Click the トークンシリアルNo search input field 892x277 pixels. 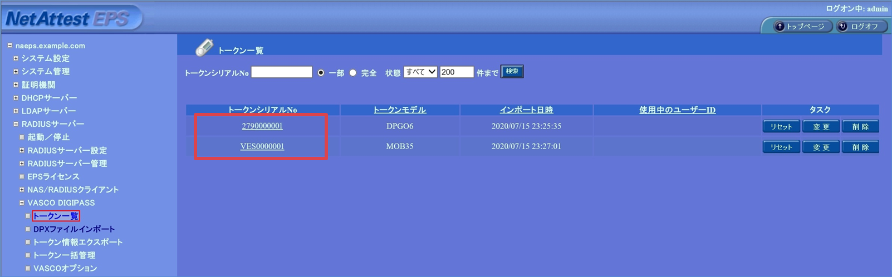(281, 72)
